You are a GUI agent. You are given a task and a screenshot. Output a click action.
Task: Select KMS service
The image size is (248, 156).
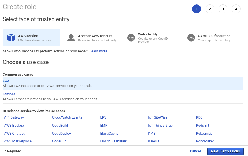[x=152, y=134]
